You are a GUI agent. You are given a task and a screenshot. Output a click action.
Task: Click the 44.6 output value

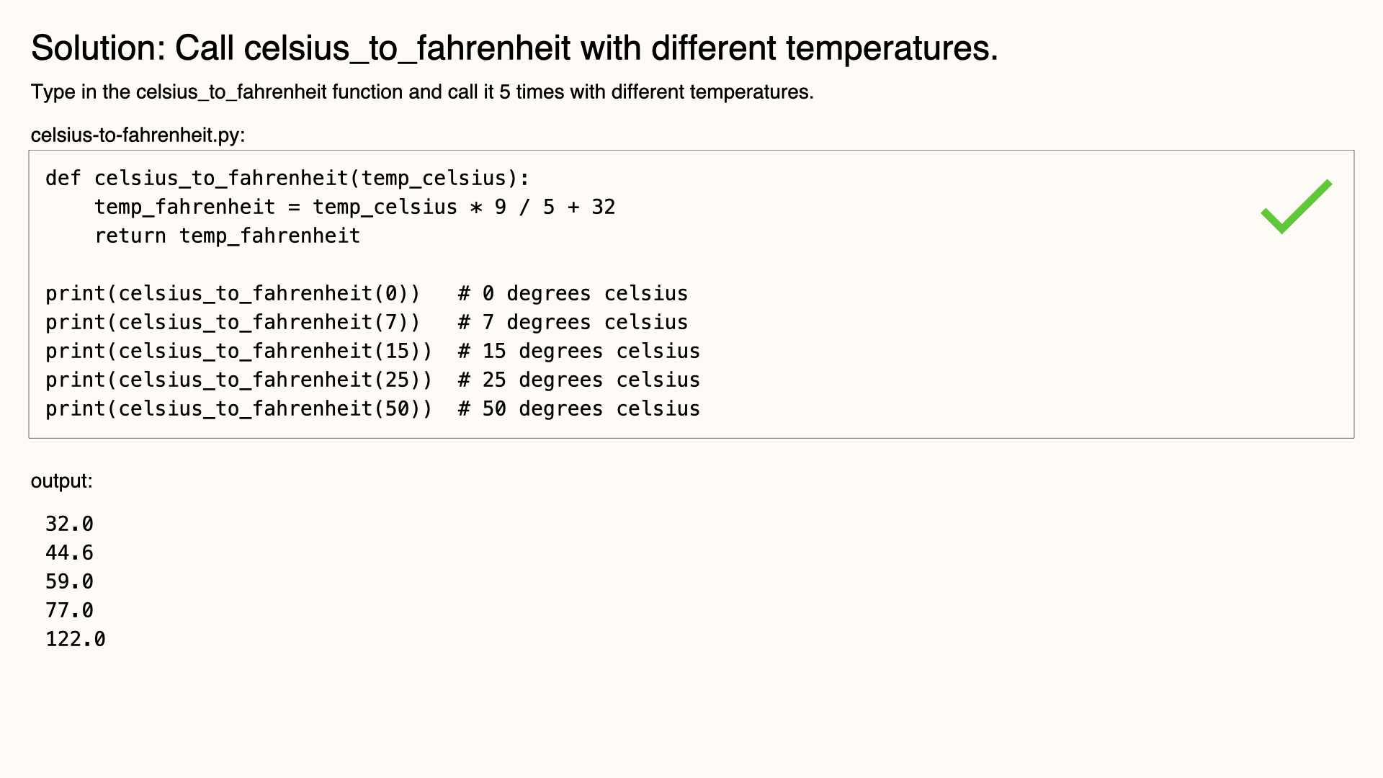click(x=70, y=553)
